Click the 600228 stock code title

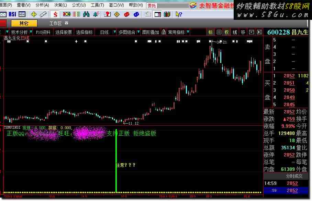278,32
